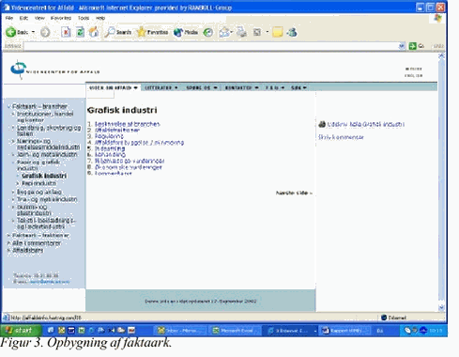This screenshot has width=459, height=357.
Task: Open the Help menu
Action: [100, 18]
